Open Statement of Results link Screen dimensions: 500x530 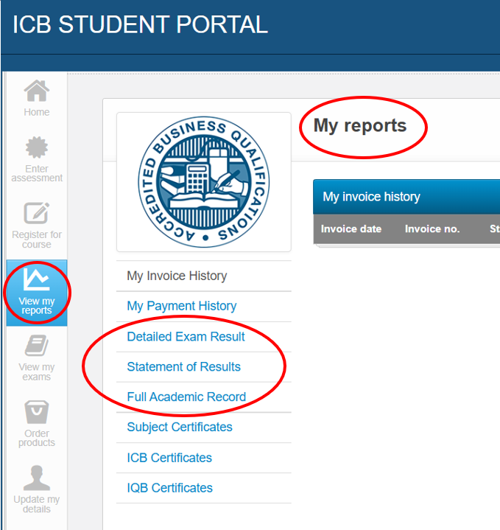183,367
